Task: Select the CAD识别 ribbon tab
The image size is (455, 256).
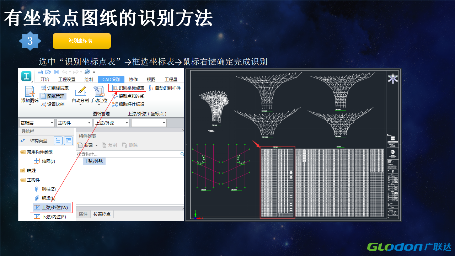Action: 111,79
